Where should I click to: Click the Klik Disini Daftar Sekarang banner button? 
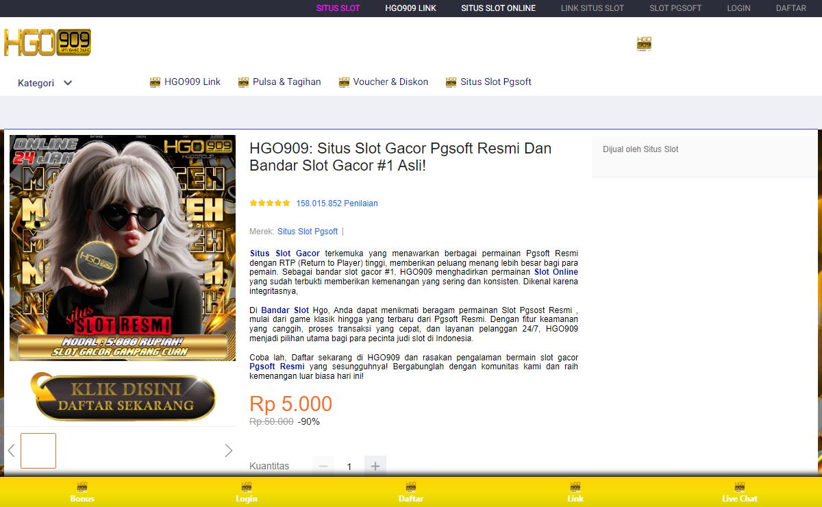pyautogui.click(x=123, y=397)
